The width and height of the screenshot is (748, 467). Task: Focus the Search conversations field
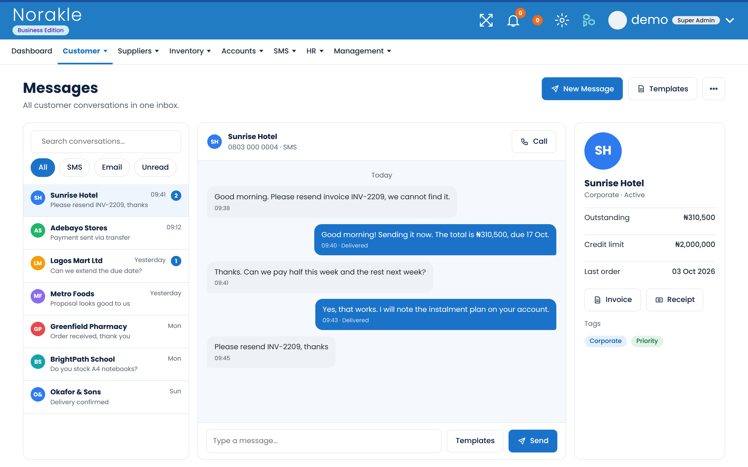(x=106, y=141)
